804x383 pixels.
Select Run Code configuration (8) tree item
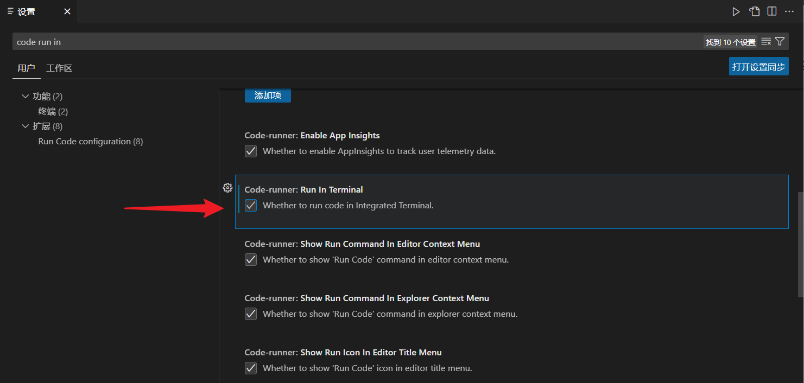coord(91,141)
